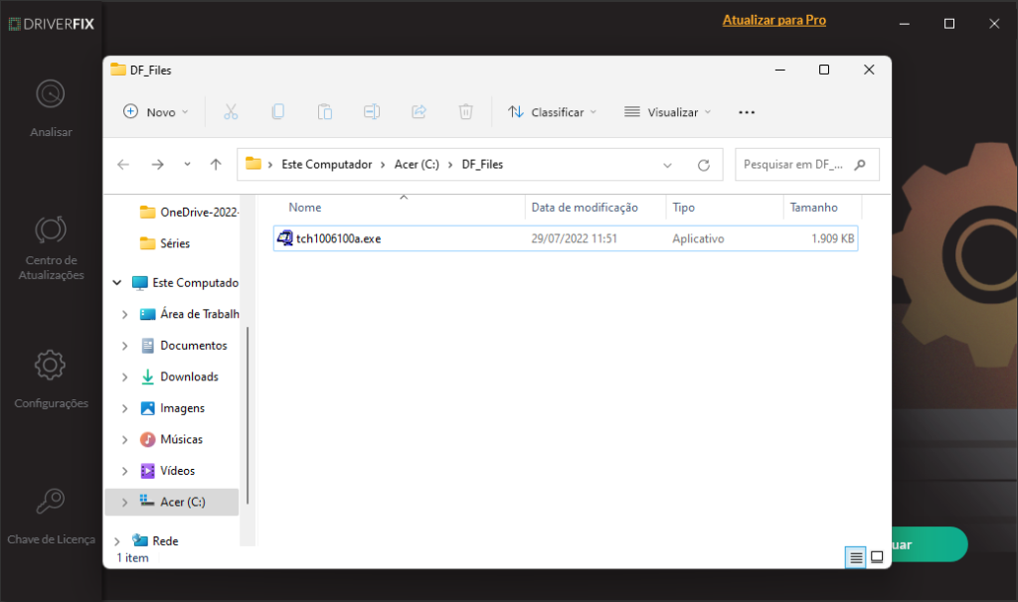Viewport: 1018px width, 602px height.
Task: Open the Atualizar para Pro link
Action: click(774, 19)
